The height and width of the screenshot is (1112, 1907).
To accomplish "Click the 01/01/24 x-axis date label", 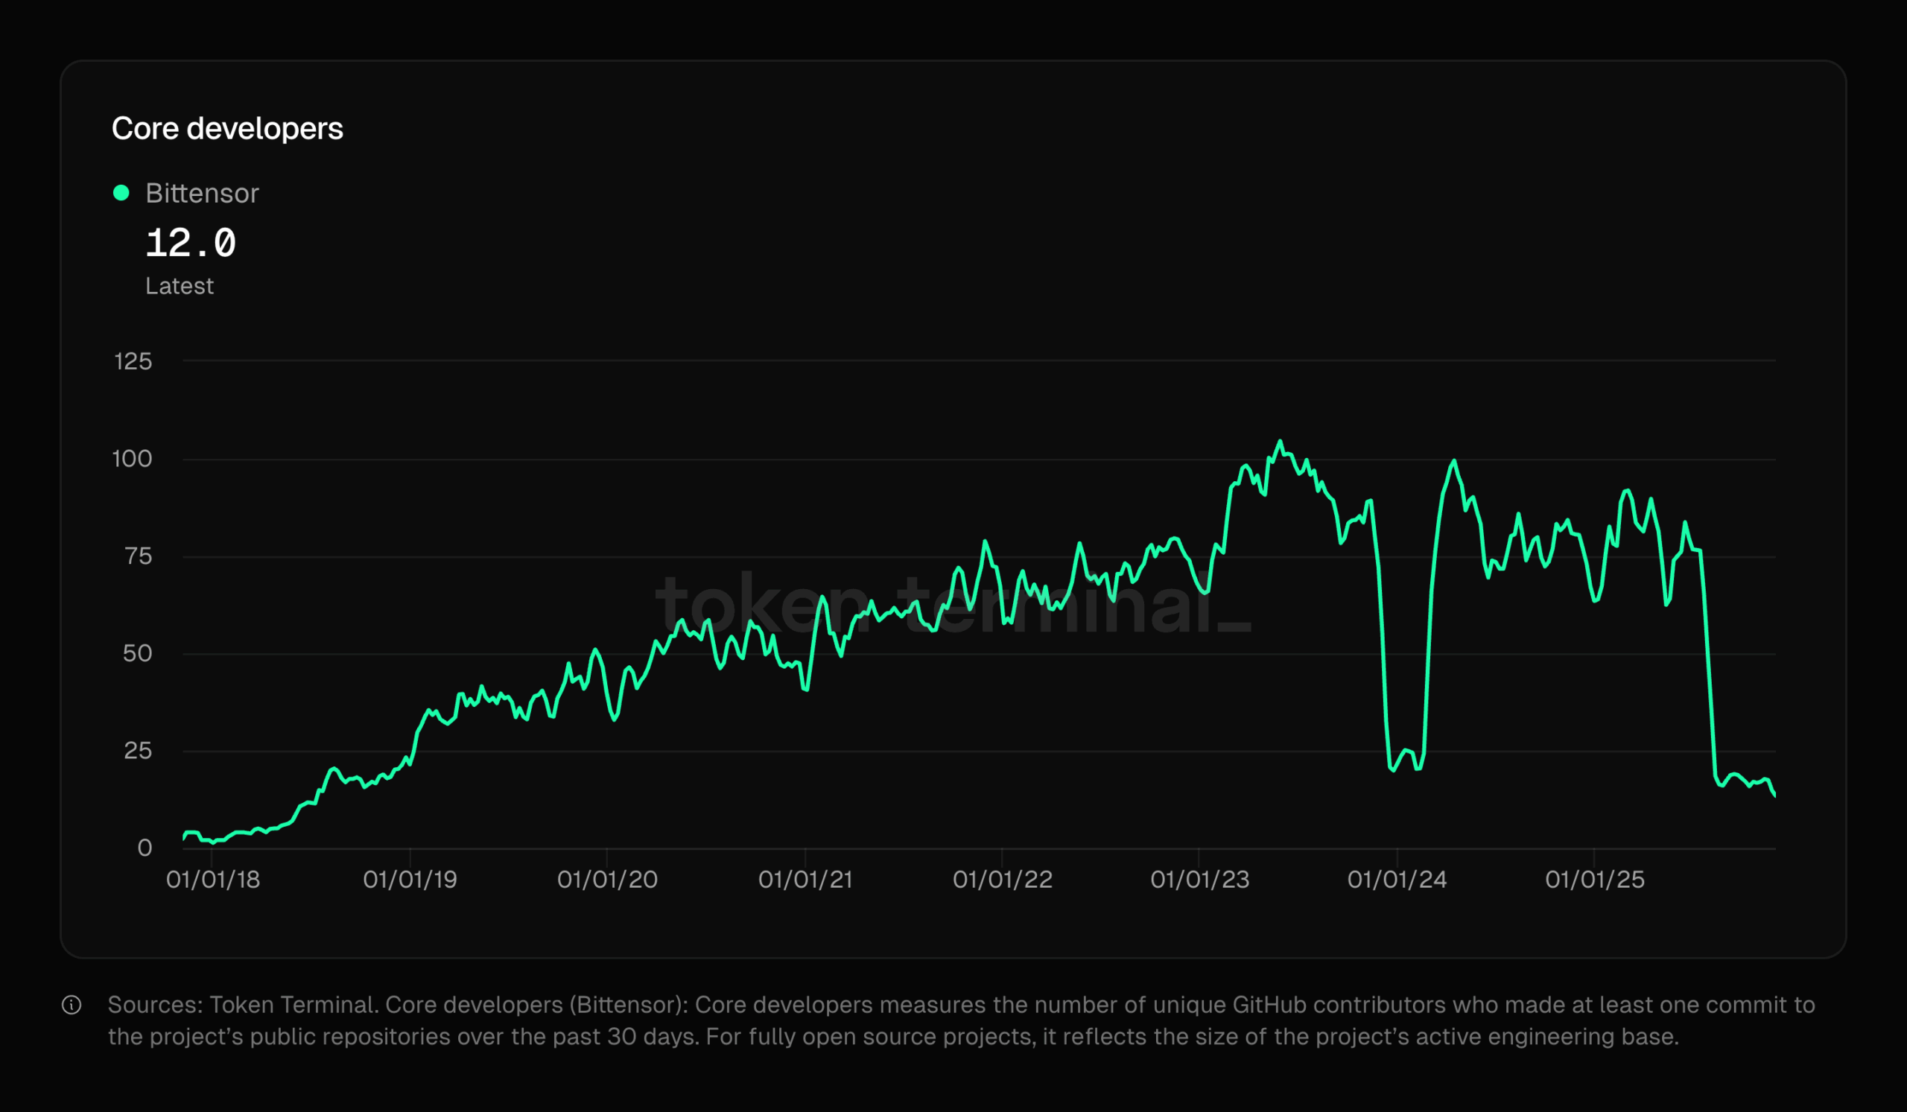I will tap(1397, 879).
